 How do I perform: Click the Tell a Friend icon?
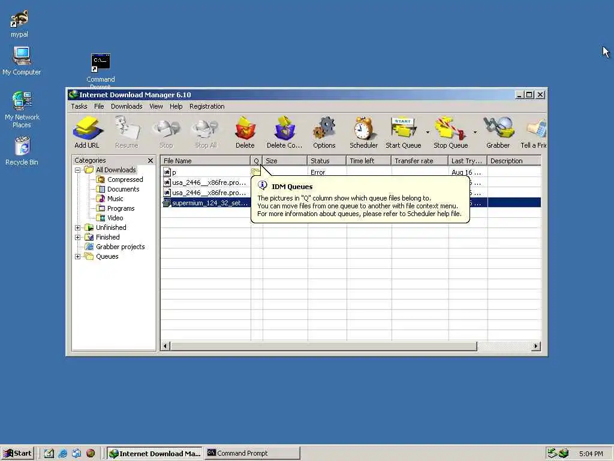click(x=533, y=133)
